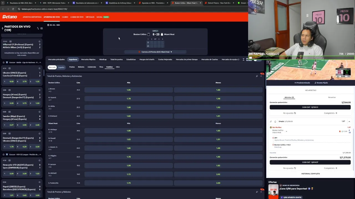This screenshot has height=199, width=355.
Task: Favorite the Hungary (A1ose) vs Denmark match
Action: 39,90
